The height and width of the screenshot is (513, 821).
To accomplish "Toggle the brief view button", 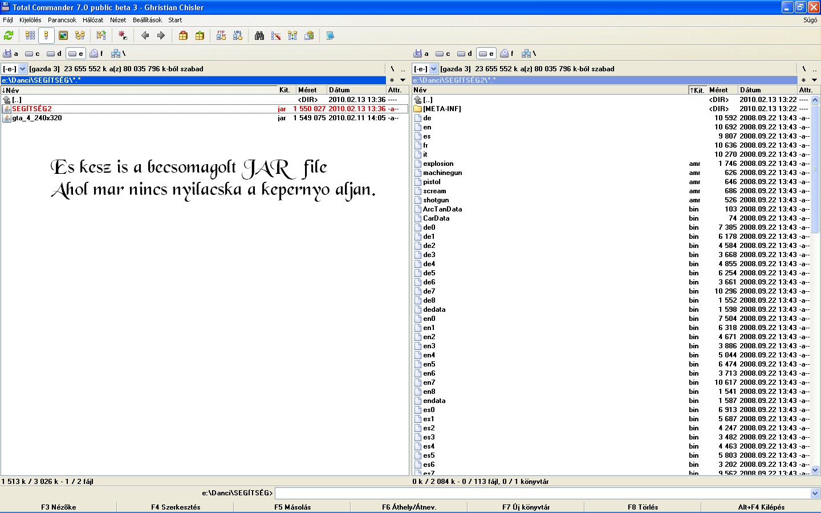I will click(30, 36).
